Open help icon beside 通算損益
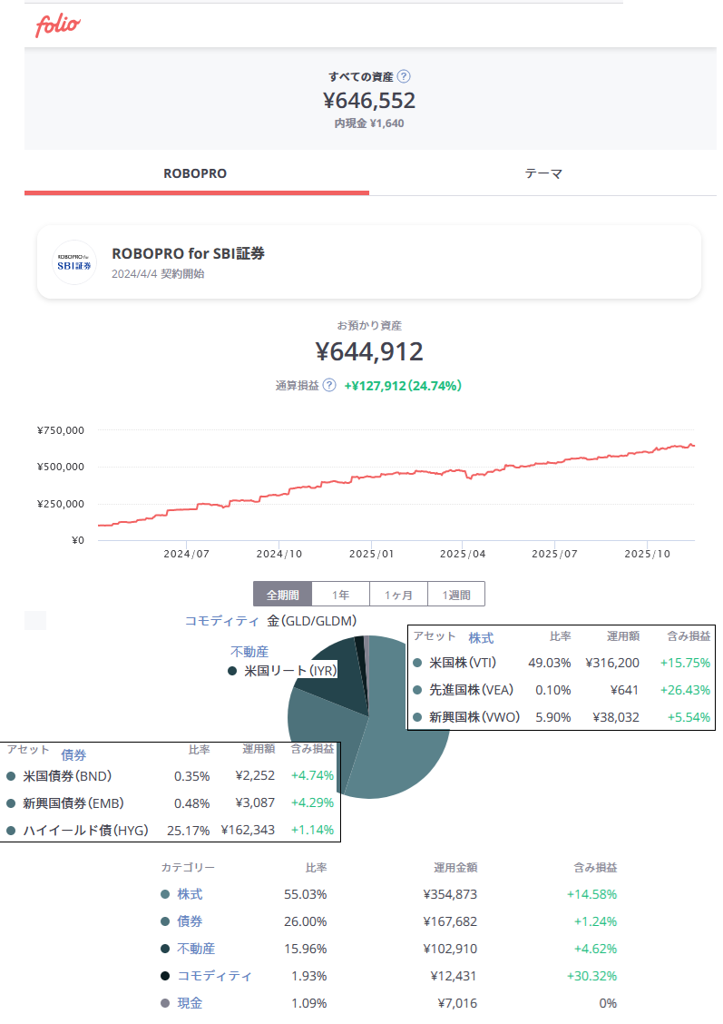This screenshot has height=1024, width=723. 329,385
